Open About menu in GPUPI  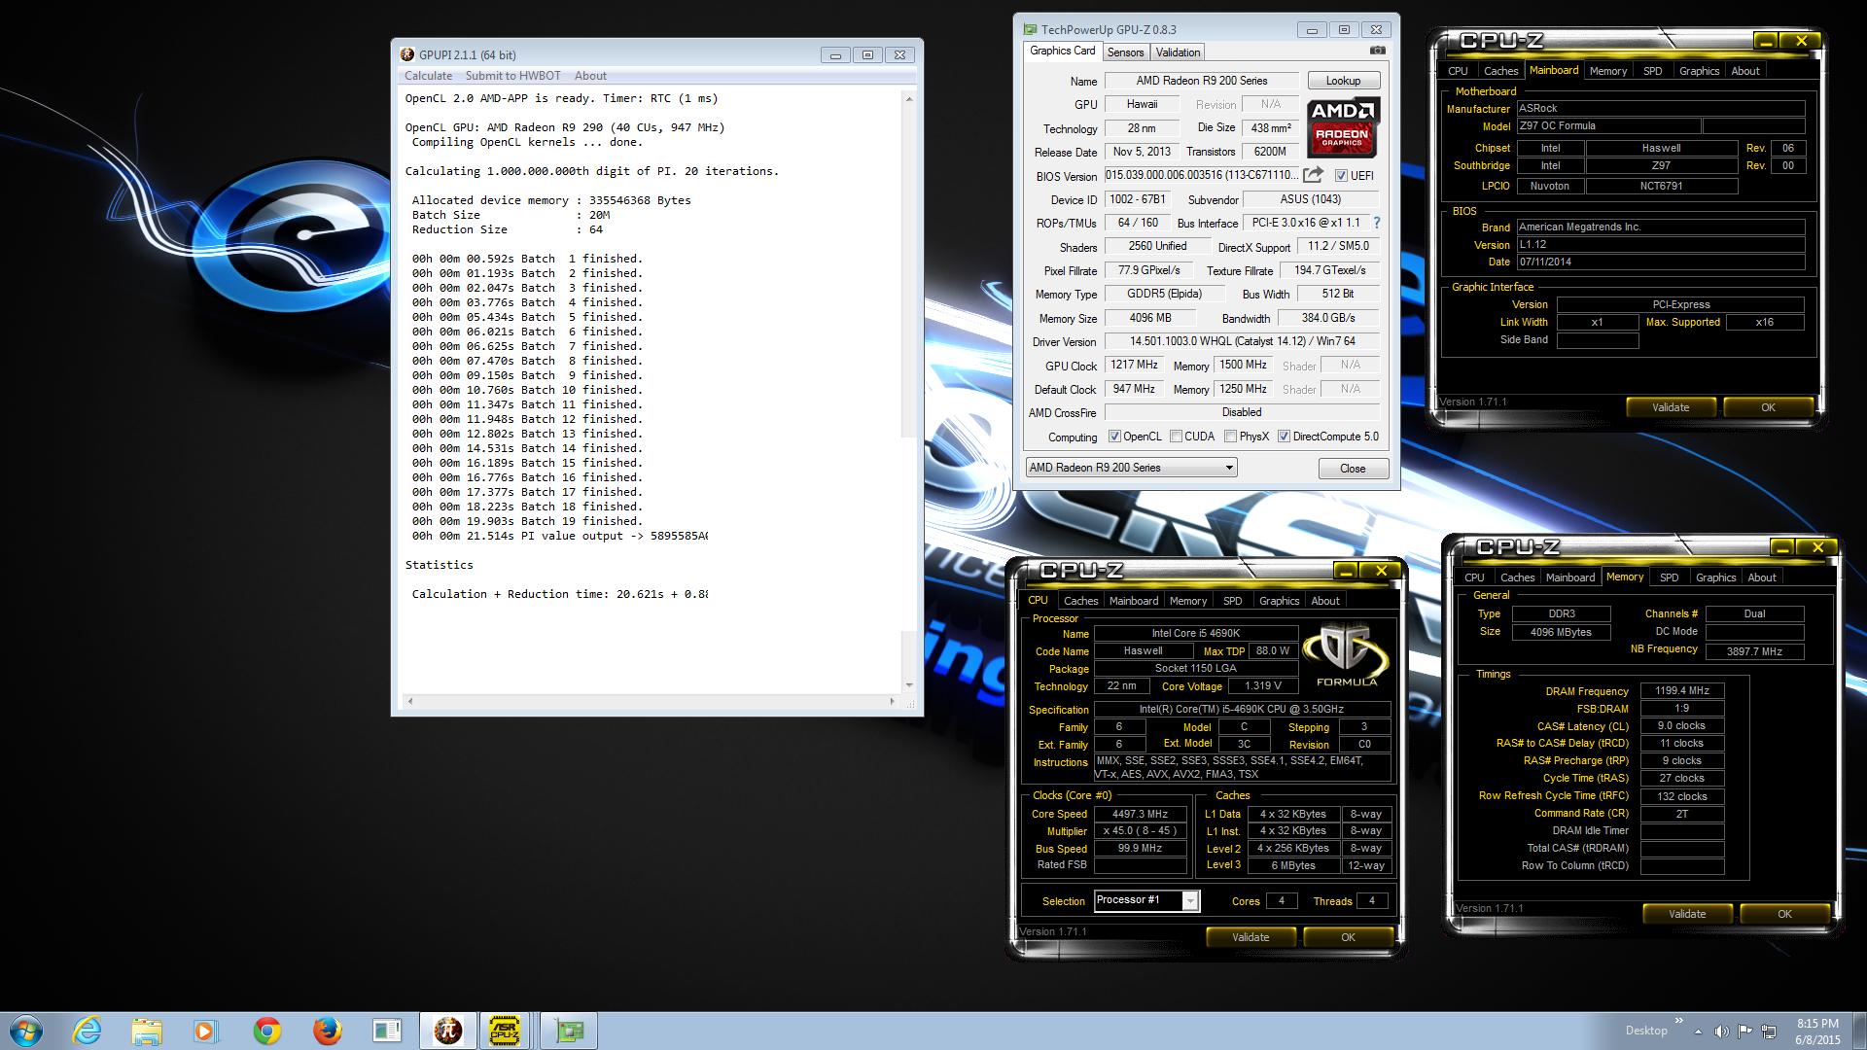click(590, 76)
